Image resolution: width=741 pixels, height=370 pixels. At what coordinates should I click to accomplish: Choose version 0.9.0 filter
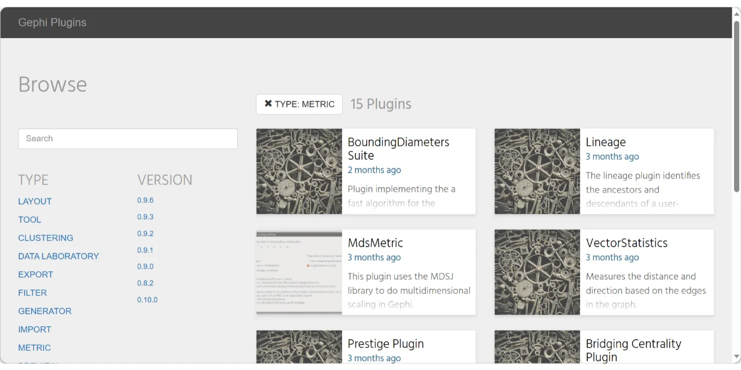tap(145, 267)
